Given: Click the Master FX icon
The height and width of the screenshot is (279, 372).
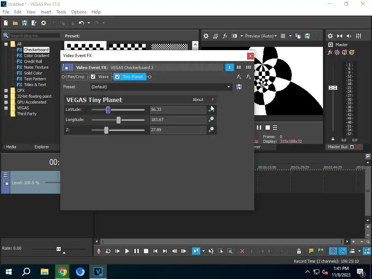Looking at the screenshot, I should coord(330,52).
